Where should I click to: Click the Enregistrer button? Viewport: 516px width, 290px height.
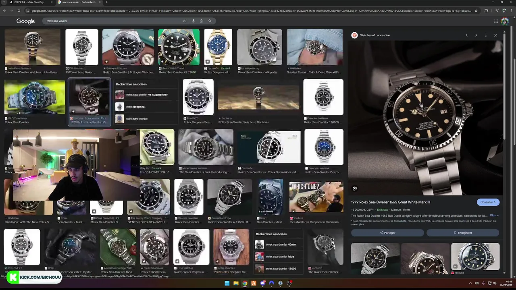coord(463,233)
